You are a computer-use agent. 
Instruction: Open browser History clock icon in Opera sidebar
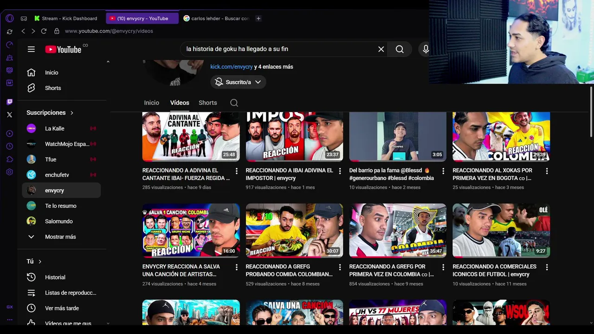[10, 146]
